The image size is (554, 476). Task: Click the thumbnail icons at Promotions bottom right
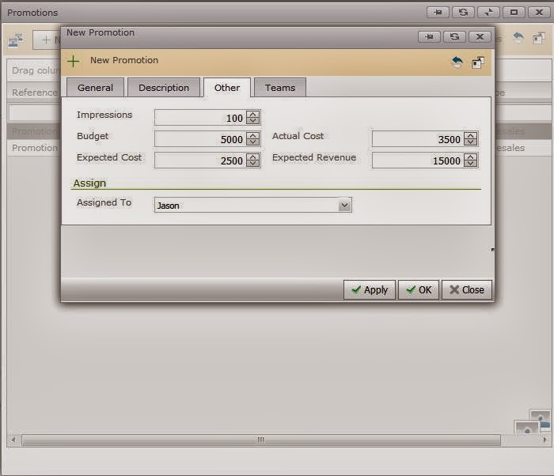click(533, 421)
